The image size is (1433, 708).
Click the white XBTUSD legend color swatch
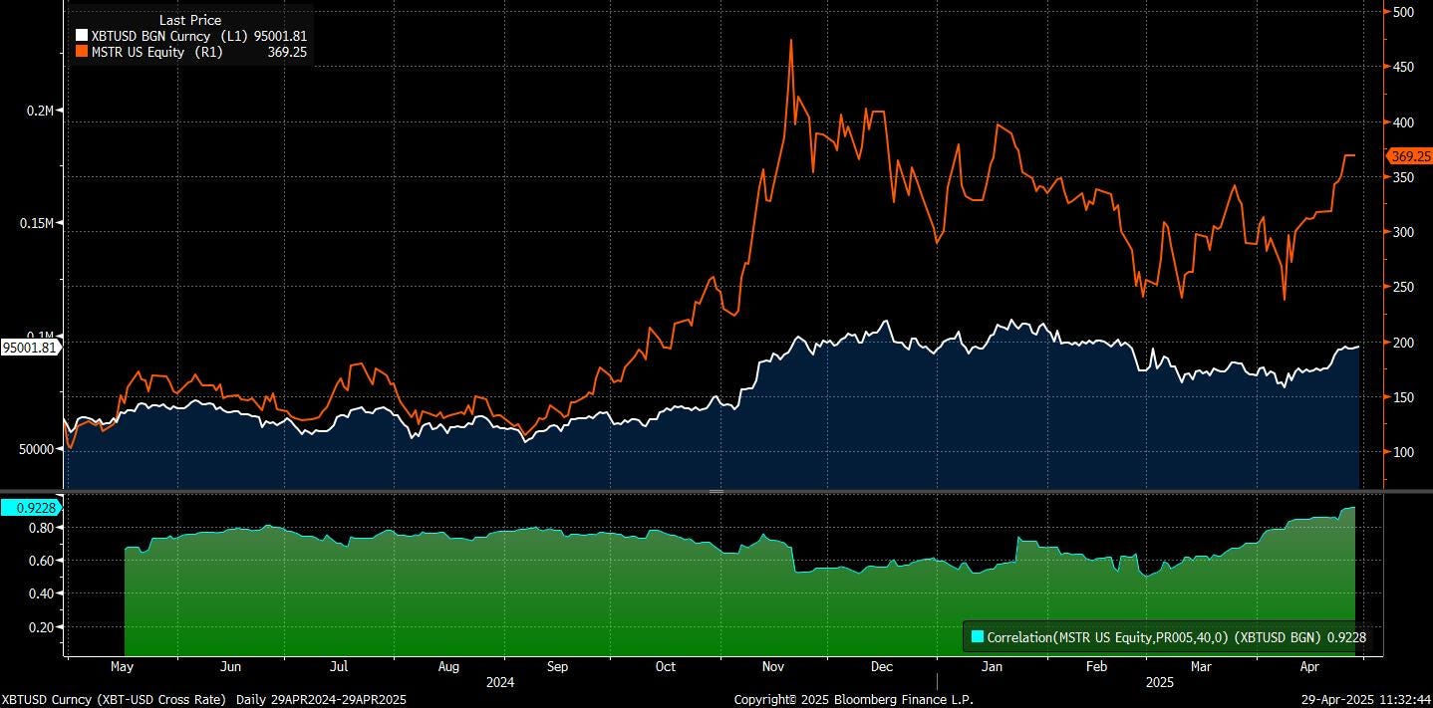83,36
